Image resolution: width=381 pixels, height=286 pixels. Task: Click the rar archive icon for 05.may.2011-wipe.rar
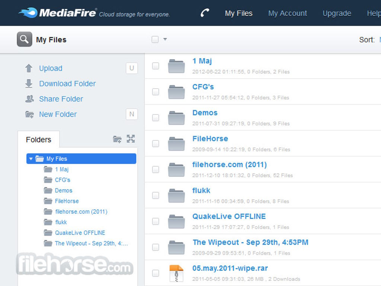tap(176, 273)
